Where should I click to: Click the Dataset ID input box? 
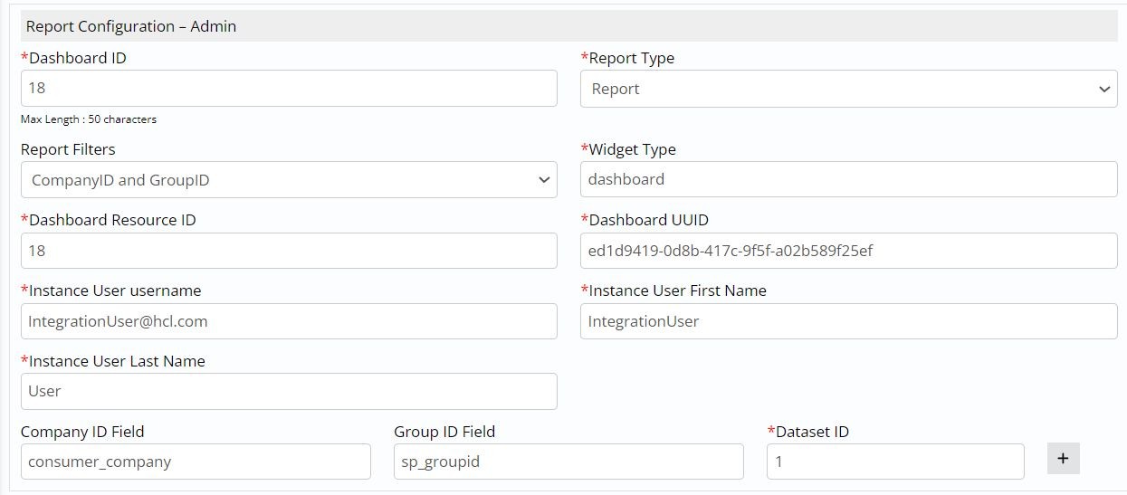point(895,462)
